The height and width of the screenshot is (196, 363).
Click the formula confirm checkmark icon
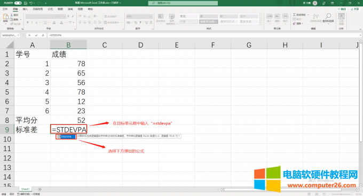36,35
